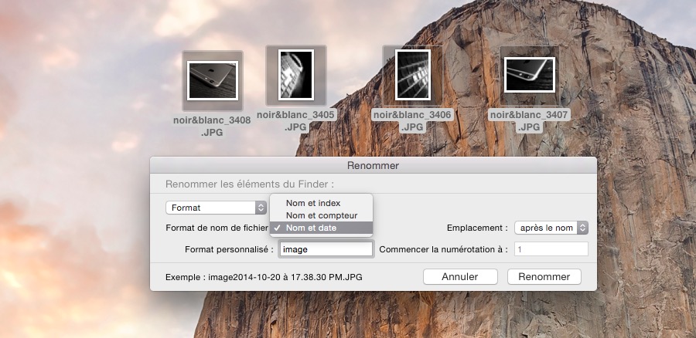Select the checked 'Nom et date' entry

coord(322,228)
